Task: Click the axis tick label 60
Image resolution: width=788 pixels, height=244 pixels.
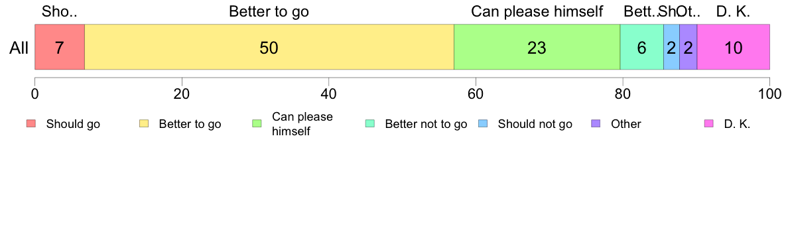Action: click(x=476, y=93)
